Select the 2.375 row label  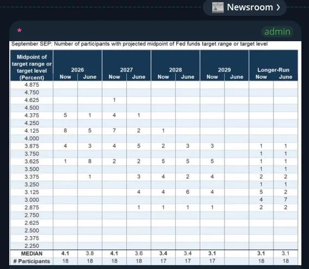click(x=32, y=238)
